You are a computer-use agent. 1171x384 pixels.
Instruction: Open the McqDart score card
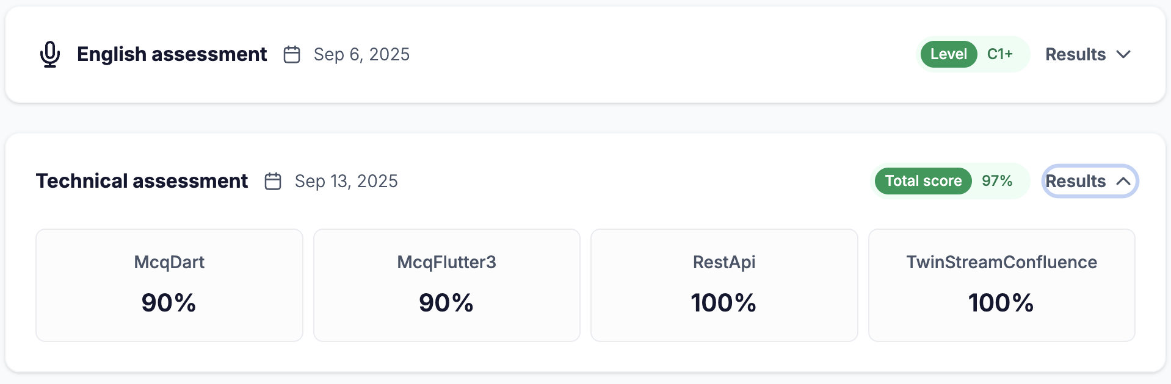tap(169, 285)
